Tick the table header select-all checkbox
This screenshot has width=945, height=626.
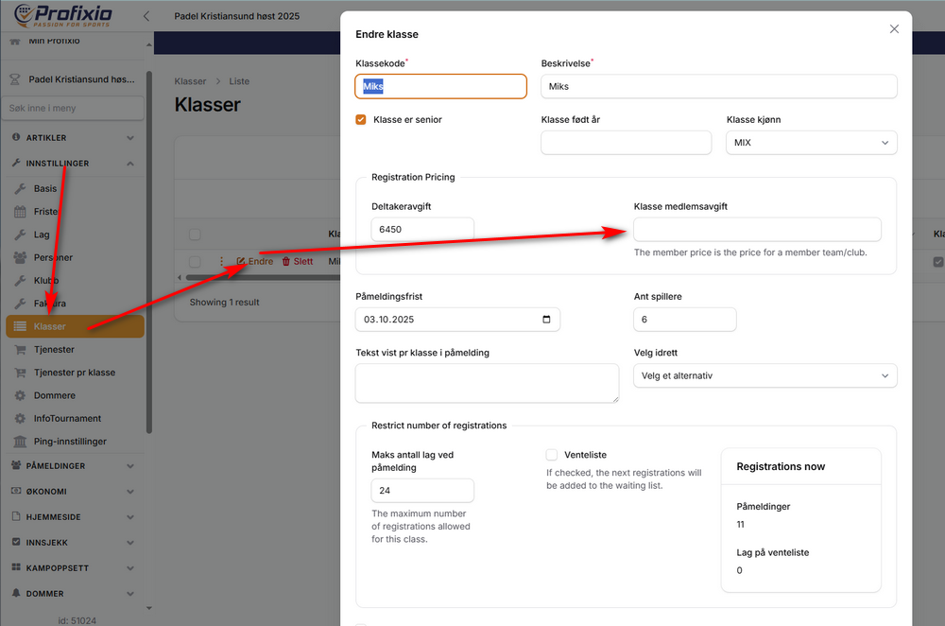[x=195, y=235]
